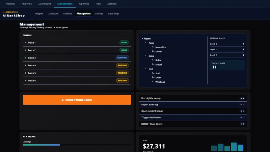Go to Insights in the sub-navigation
The image size is (270, 152).
coord(39,14)
